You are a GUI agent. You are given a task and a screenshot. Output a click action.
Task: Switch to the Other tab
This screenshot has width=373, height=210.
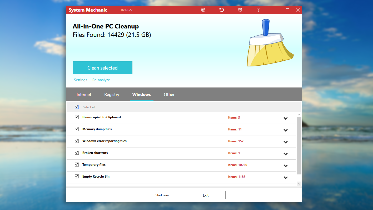pos(169,94)
